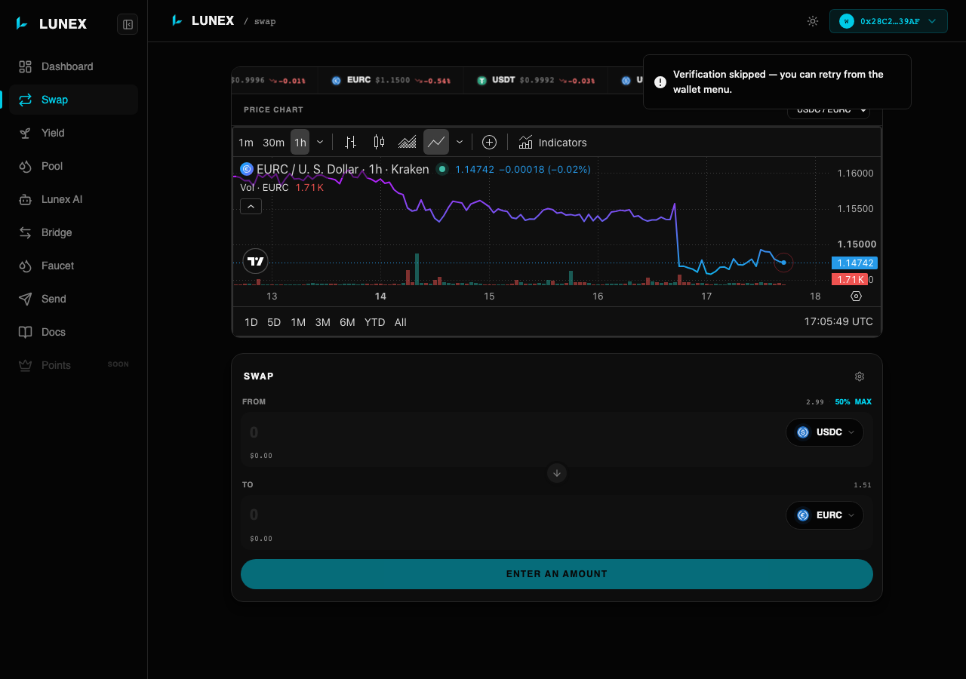Open the Pool page
Viewport: 966px width, 679px height.
(73, 166)
